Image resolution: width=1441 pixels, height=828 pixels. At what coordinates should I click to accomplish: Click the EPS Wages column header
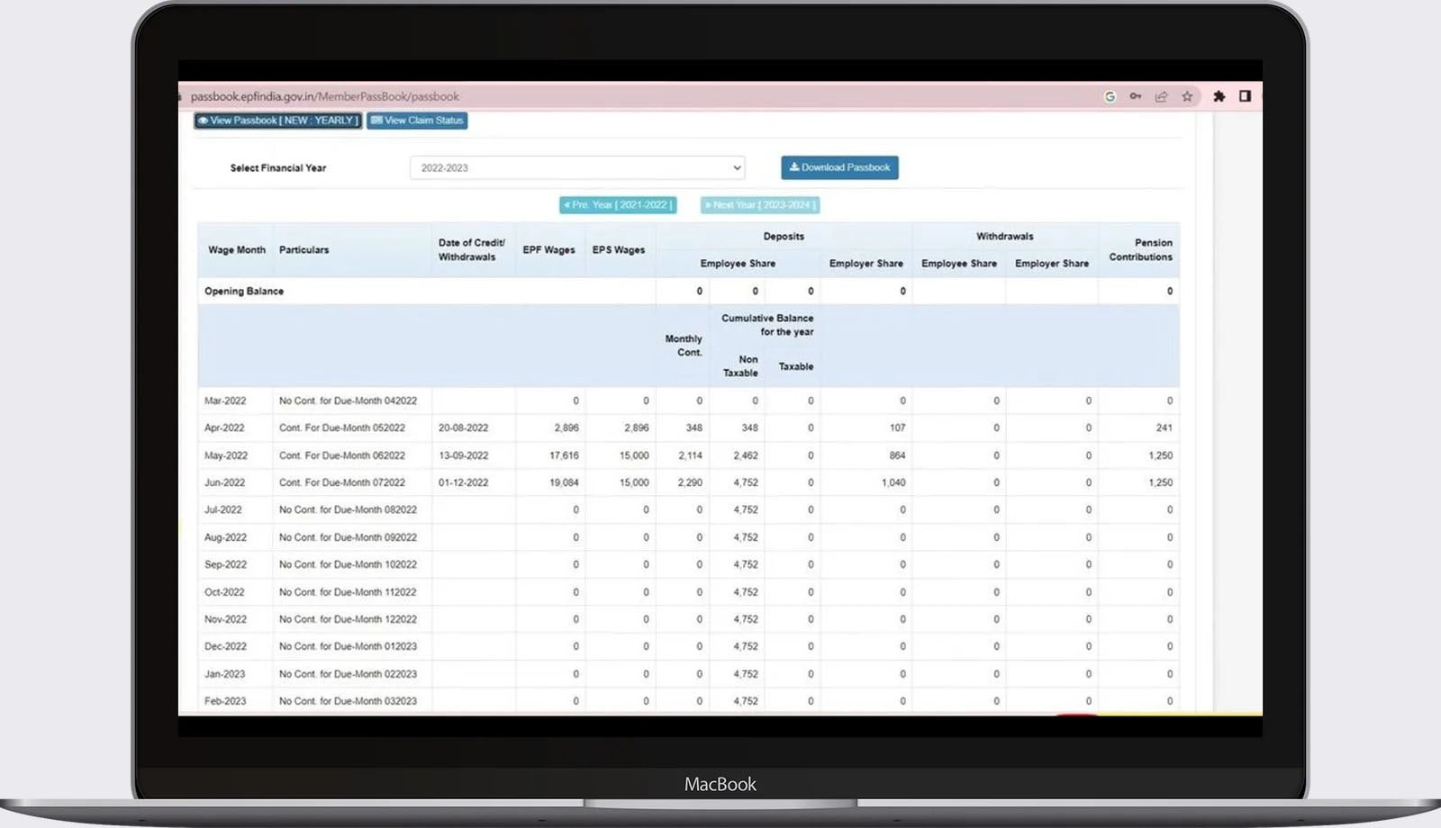click(x=619, y=250)
